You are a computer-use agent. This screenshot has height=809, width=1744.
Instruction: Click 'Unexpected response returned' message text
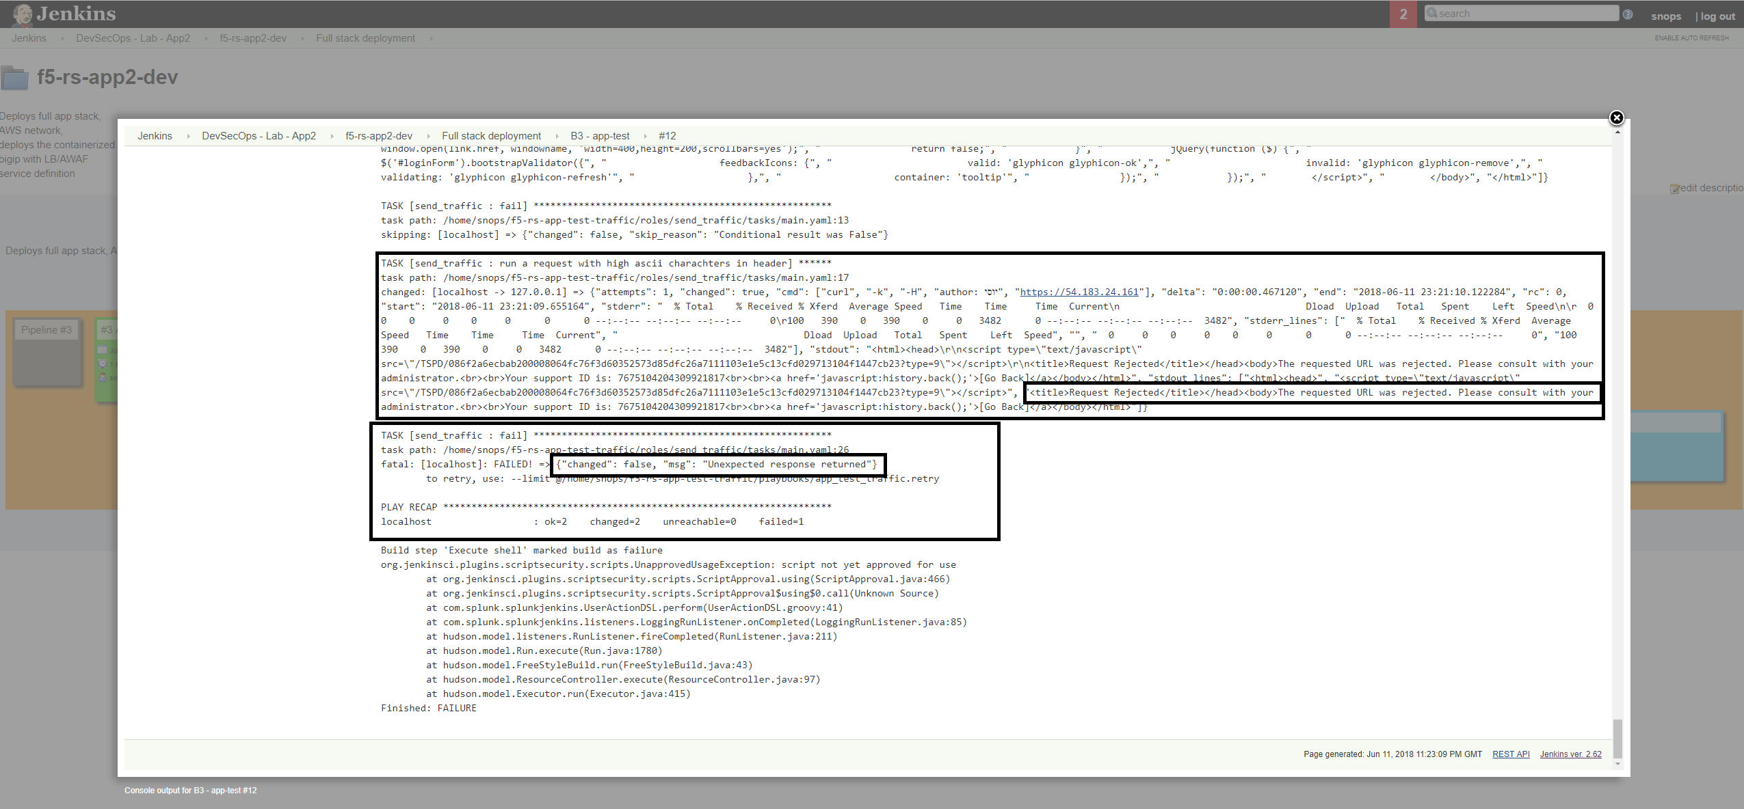pyautogui.click(x=787, y=464)
